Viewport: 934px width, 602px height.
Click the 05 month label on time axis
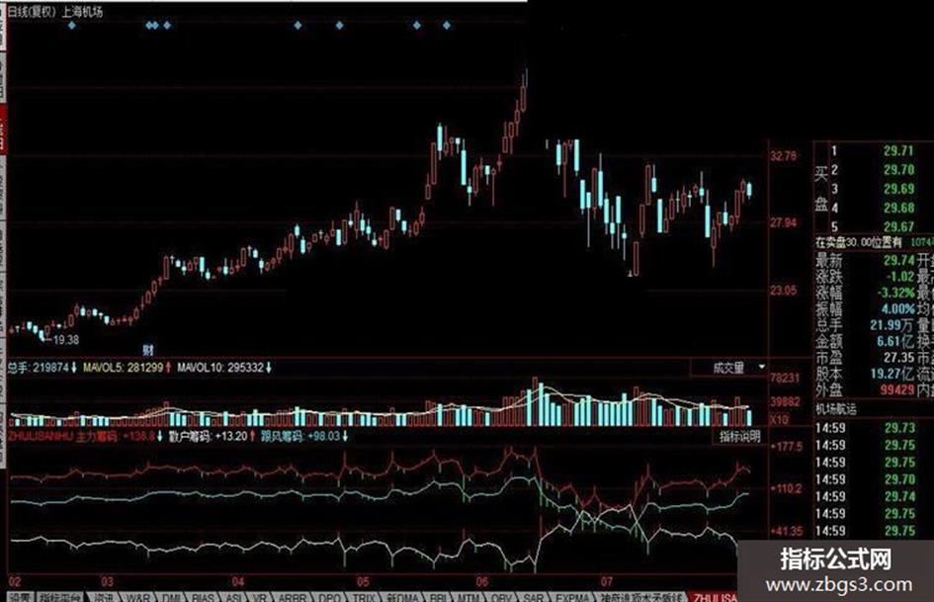(x=363, y=581)
